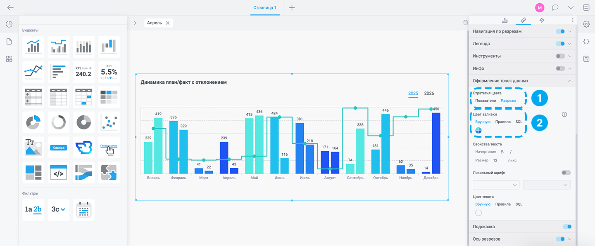The width and height of the screenshot is (595, 246).
Task: Open the comments speech bubble icon
Action: [x=556, y=7]
